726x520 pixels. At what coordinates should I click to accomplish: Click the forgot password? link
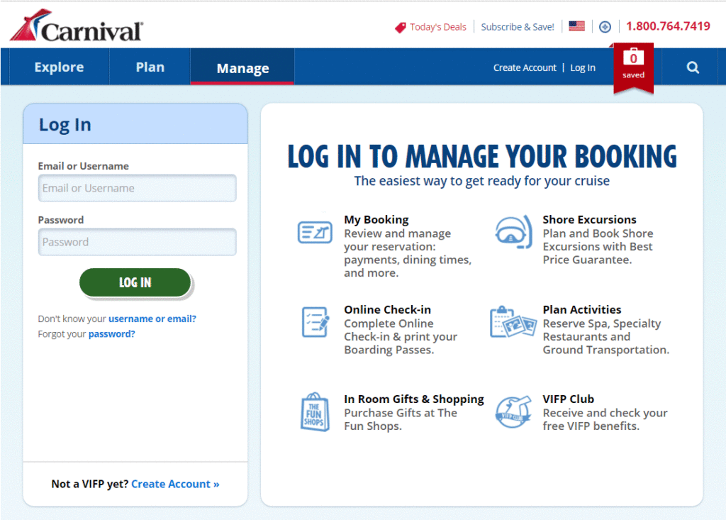(111, 334)
